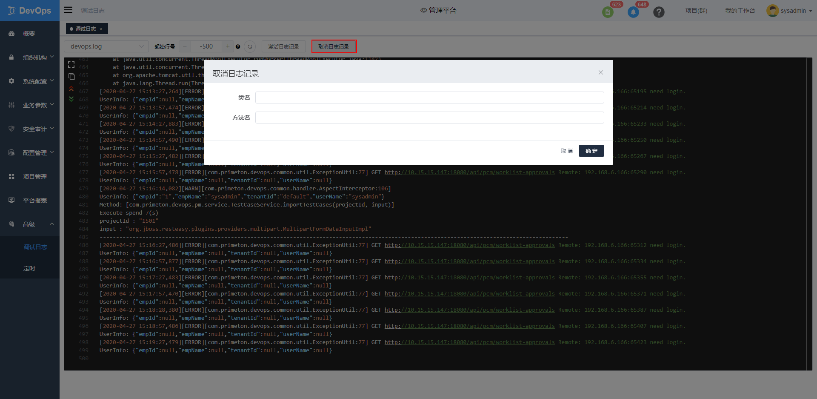Image resolution: width=817 pixels, height=399 pixels.
Task: Click the 项目管理 grid icon
Action: 11,176
